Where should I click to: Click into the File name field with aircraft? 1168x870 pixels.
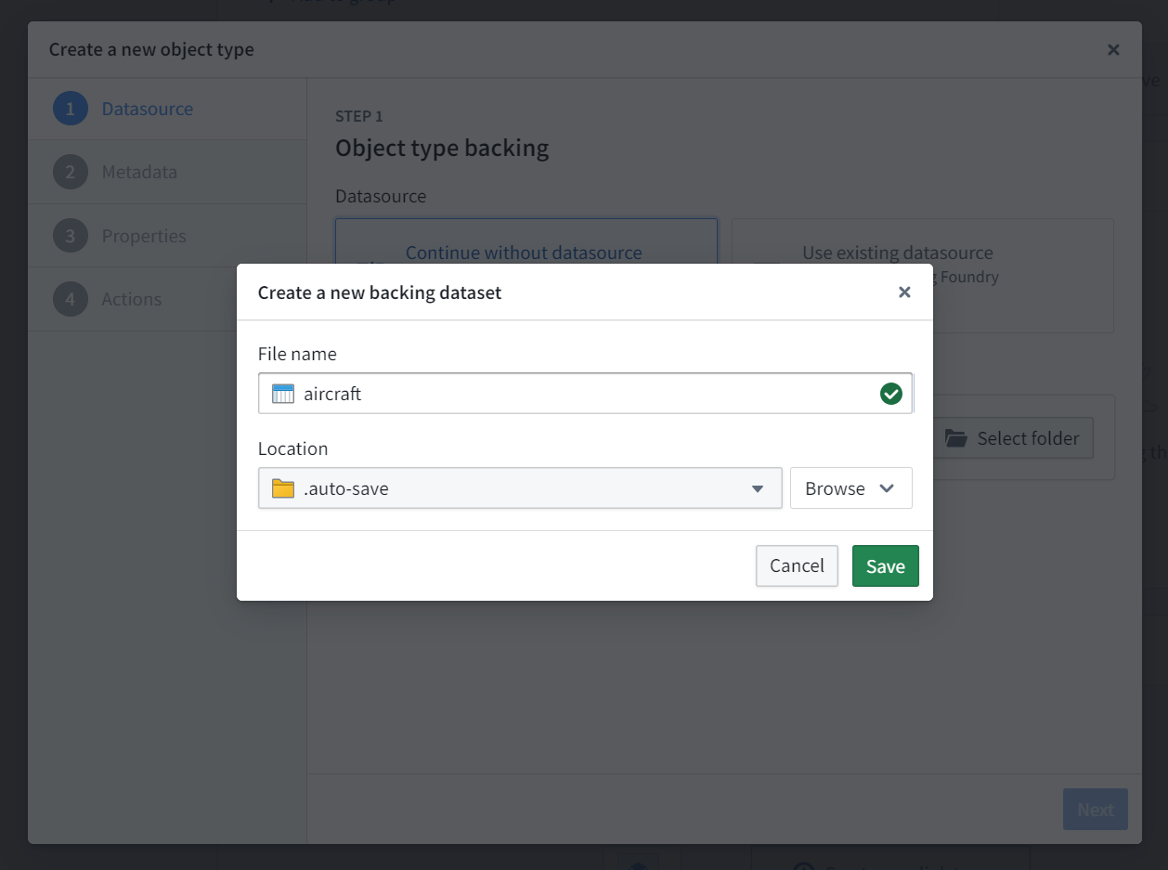[585, 394]
